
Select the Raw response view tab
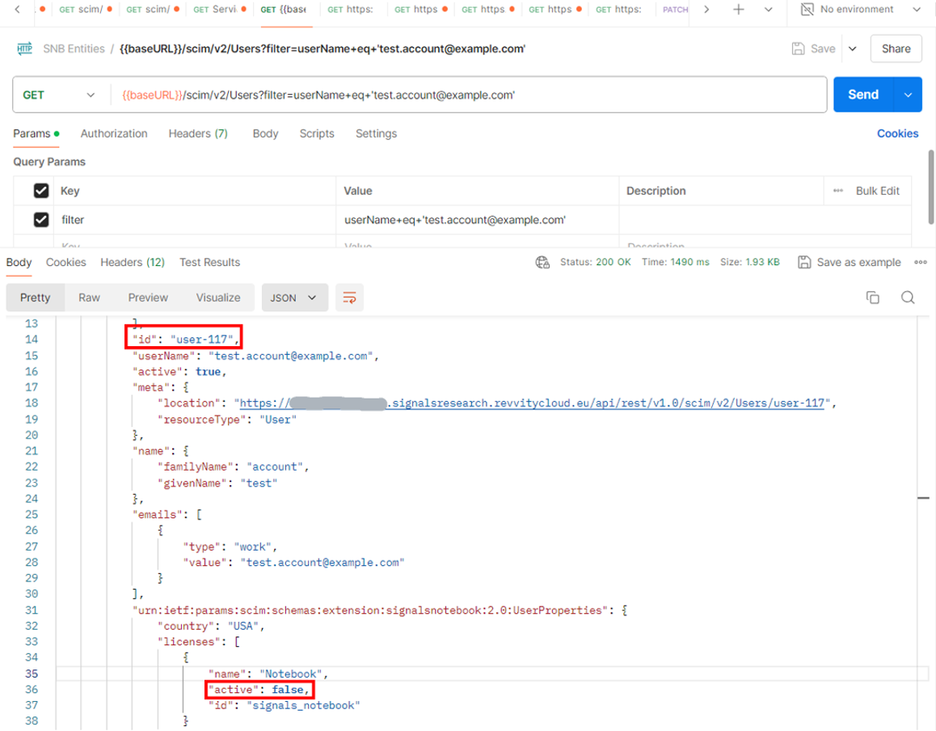coord(89,298)
